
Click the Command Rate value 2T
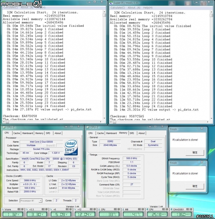click(x=132, y=184)
